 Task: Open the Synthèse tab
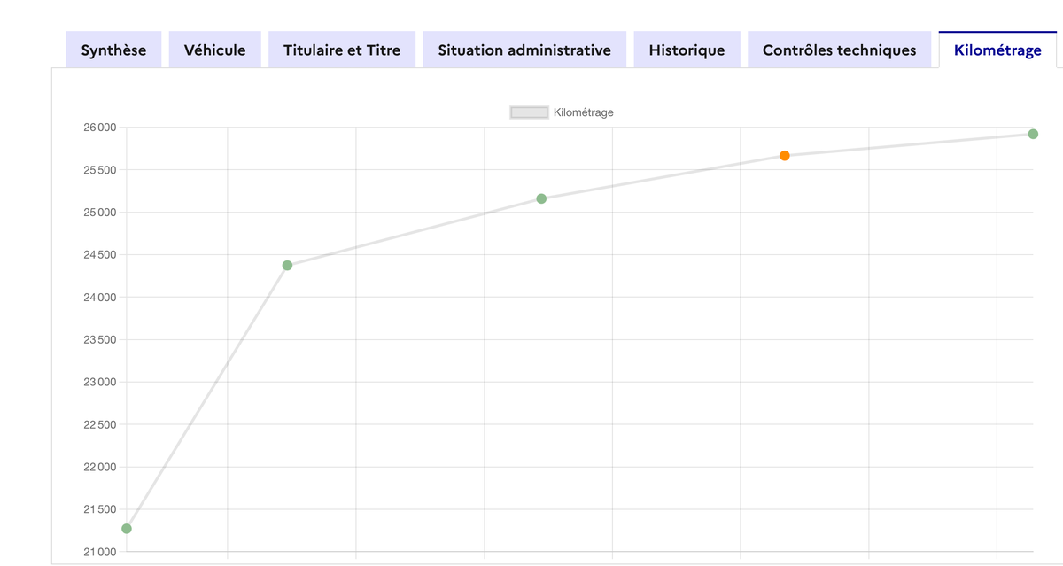tap(113, 50)
